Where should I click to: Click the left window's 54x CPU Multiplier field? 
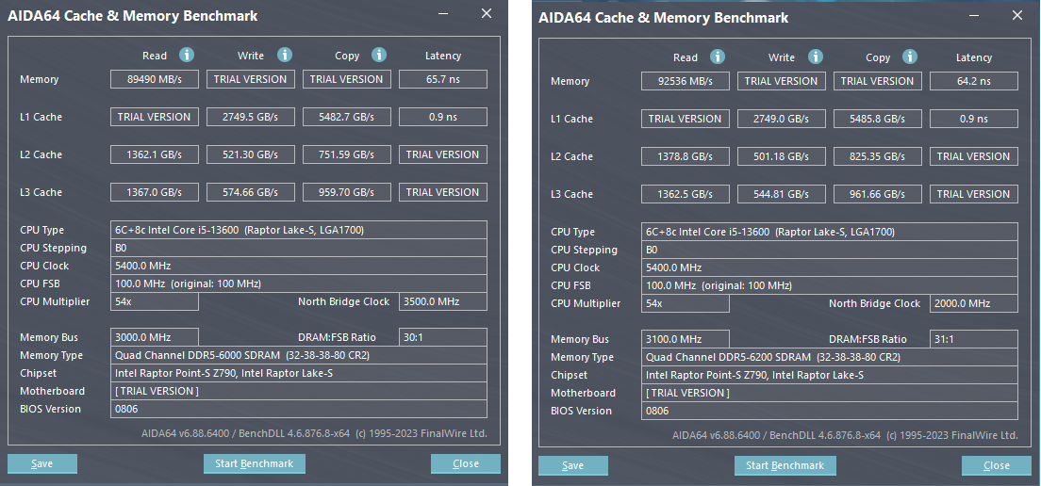[x=155, y=301]
